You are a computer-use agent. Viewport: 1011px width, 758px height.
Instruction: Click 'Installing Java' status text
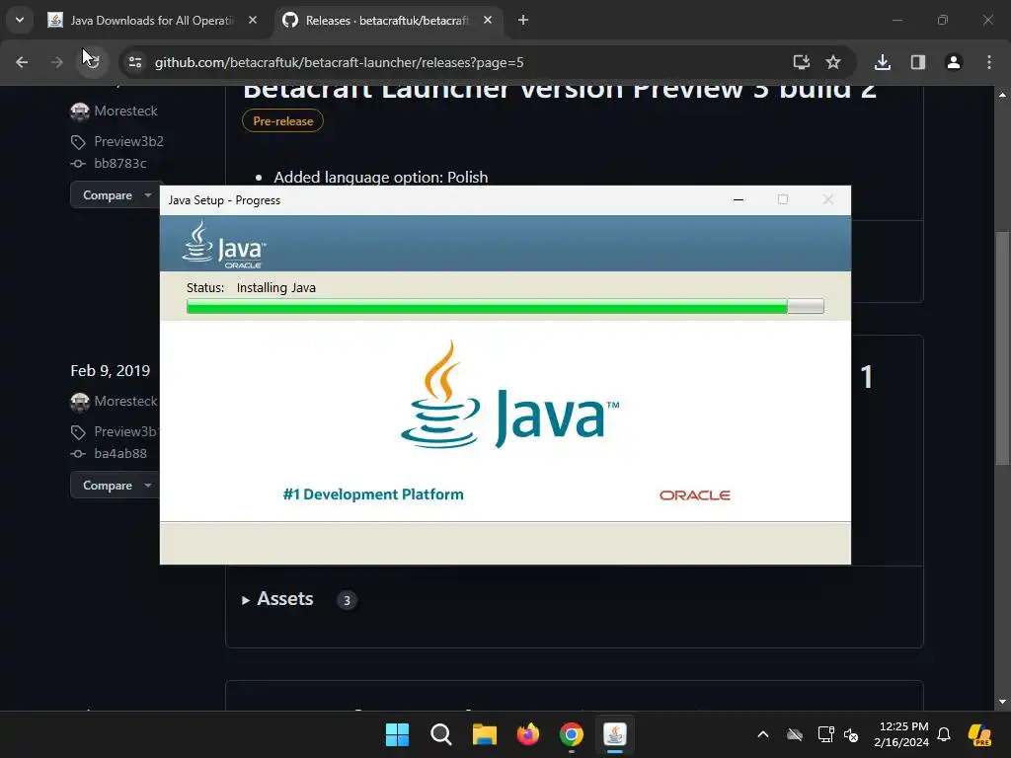click(x=276, y=287)
